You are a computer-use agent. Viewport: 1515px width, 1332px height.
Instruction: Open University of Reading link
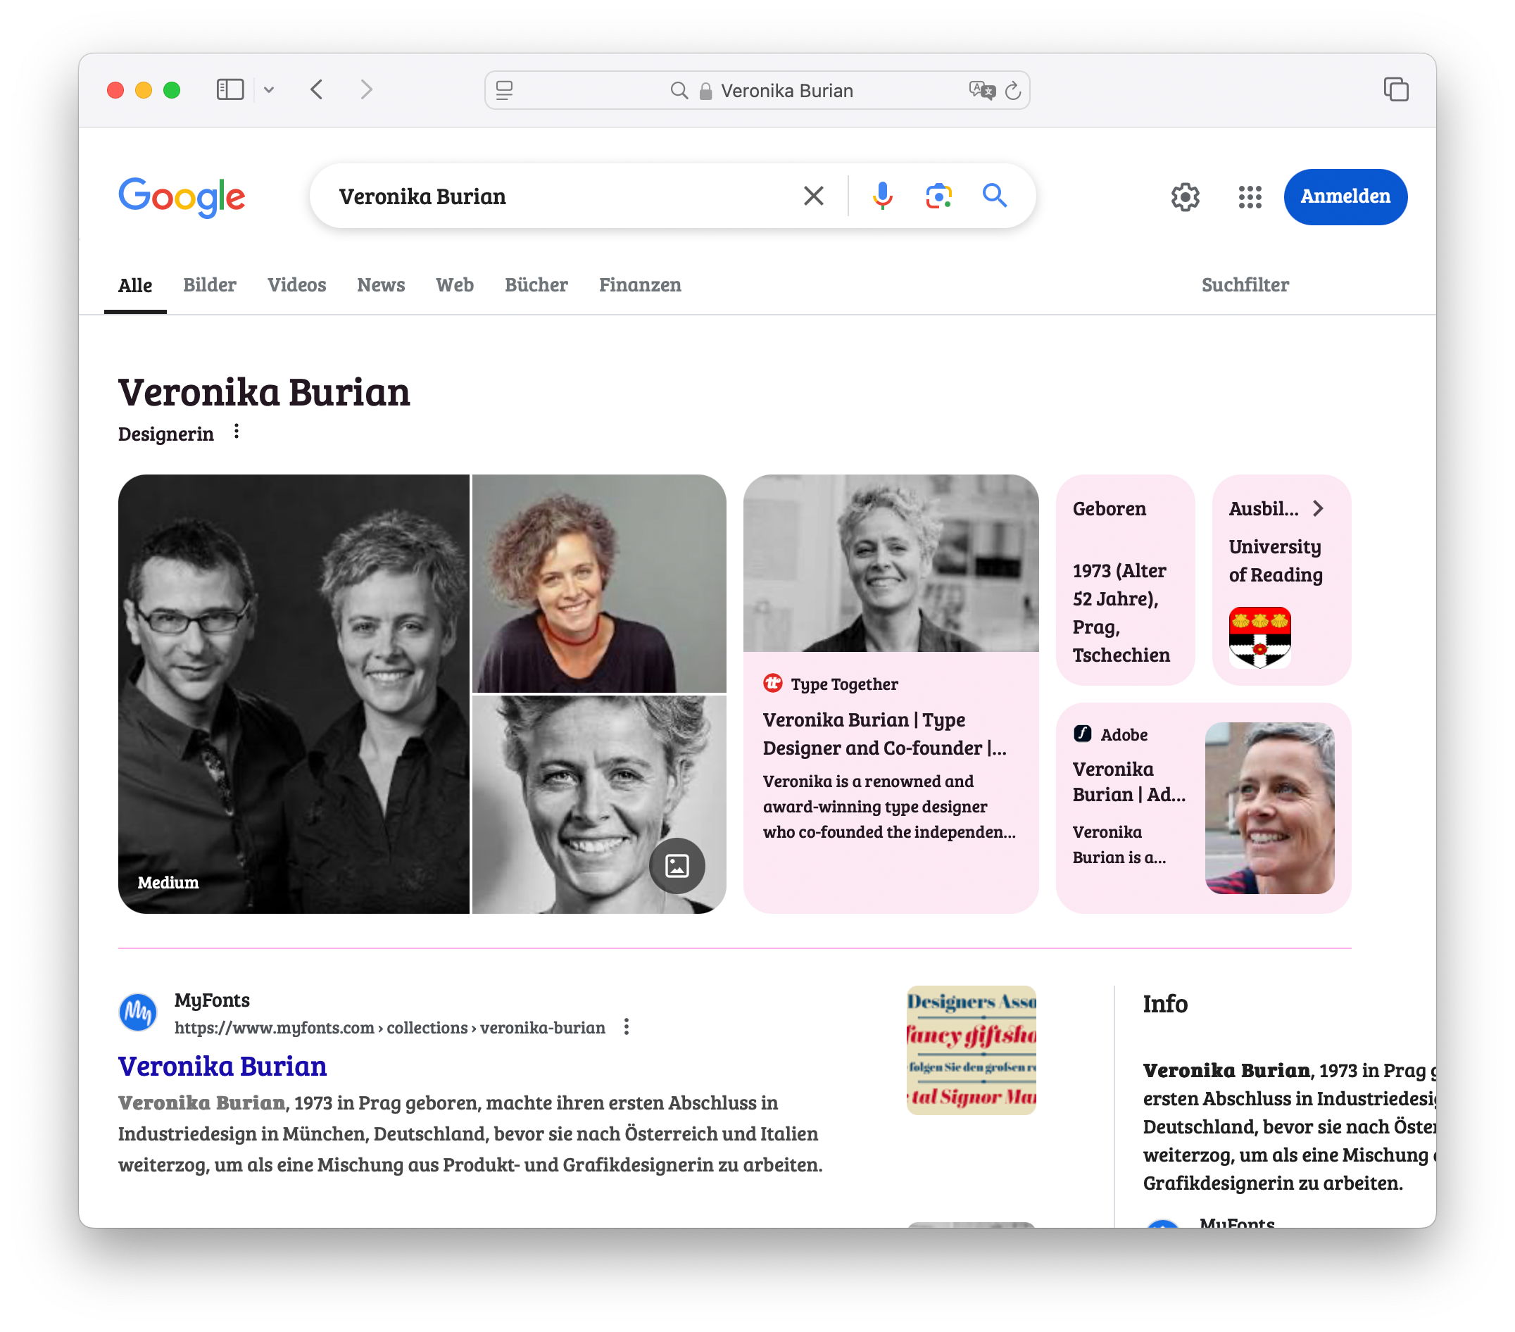[x=1276, y=561]
